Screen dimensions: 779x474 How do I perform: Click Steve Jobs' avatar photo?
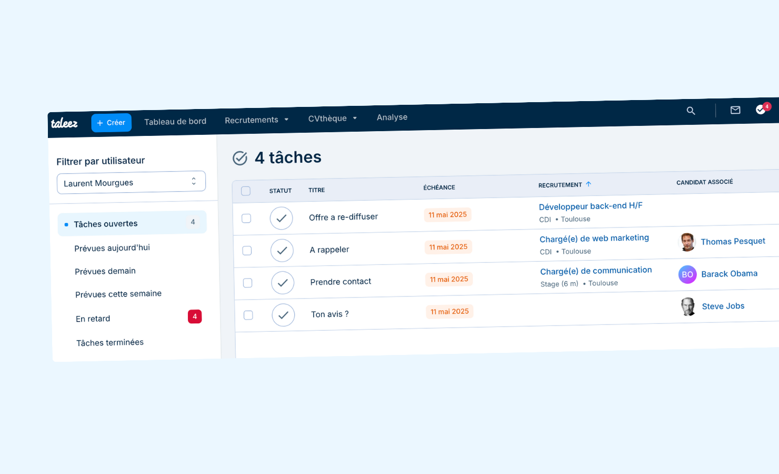click(x=688, y=307)
